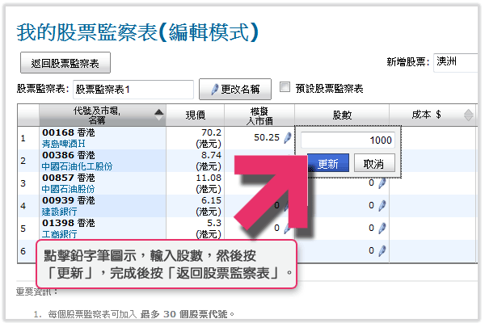485x323 pixels.
Task: Click price value 8.74
Action: (x=211, y=155)
